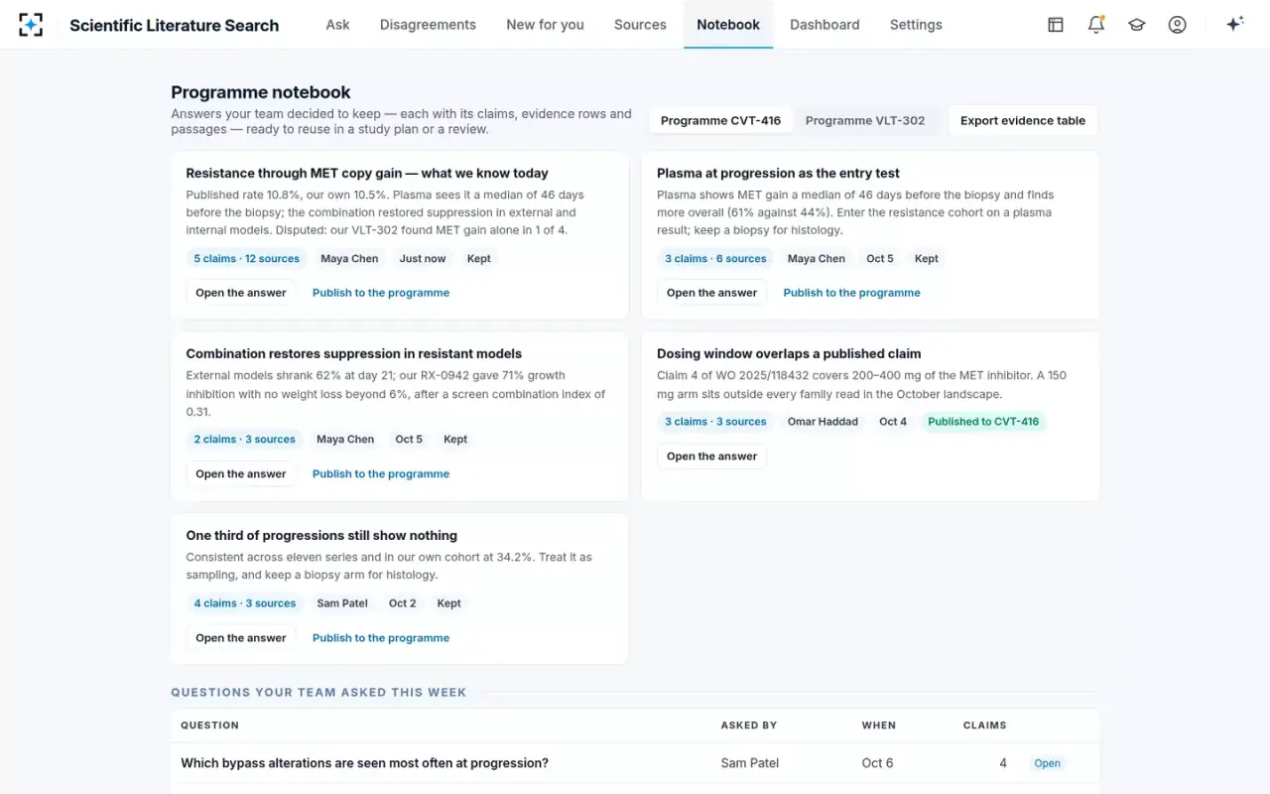Select the Notebook tab
This screenshot has width=1270, height=794.
click(728, 25)
